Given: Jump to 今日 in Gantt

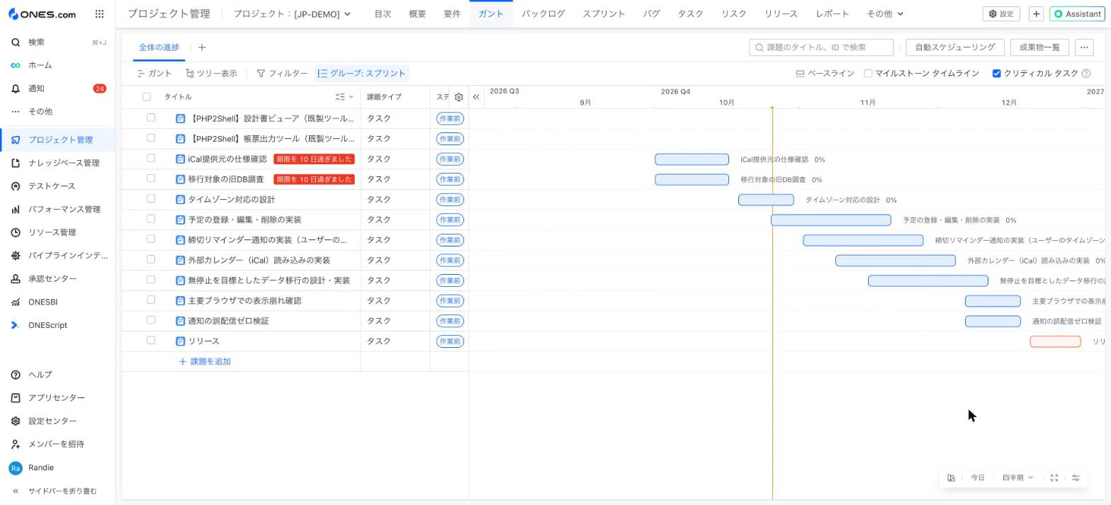Looking at the screenshot, I should 978,478.
